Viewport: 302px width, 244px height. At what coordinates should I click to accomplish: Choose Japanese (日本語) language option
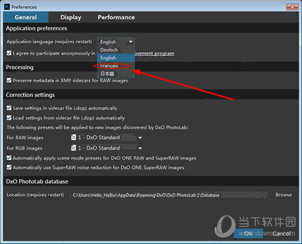116,74
